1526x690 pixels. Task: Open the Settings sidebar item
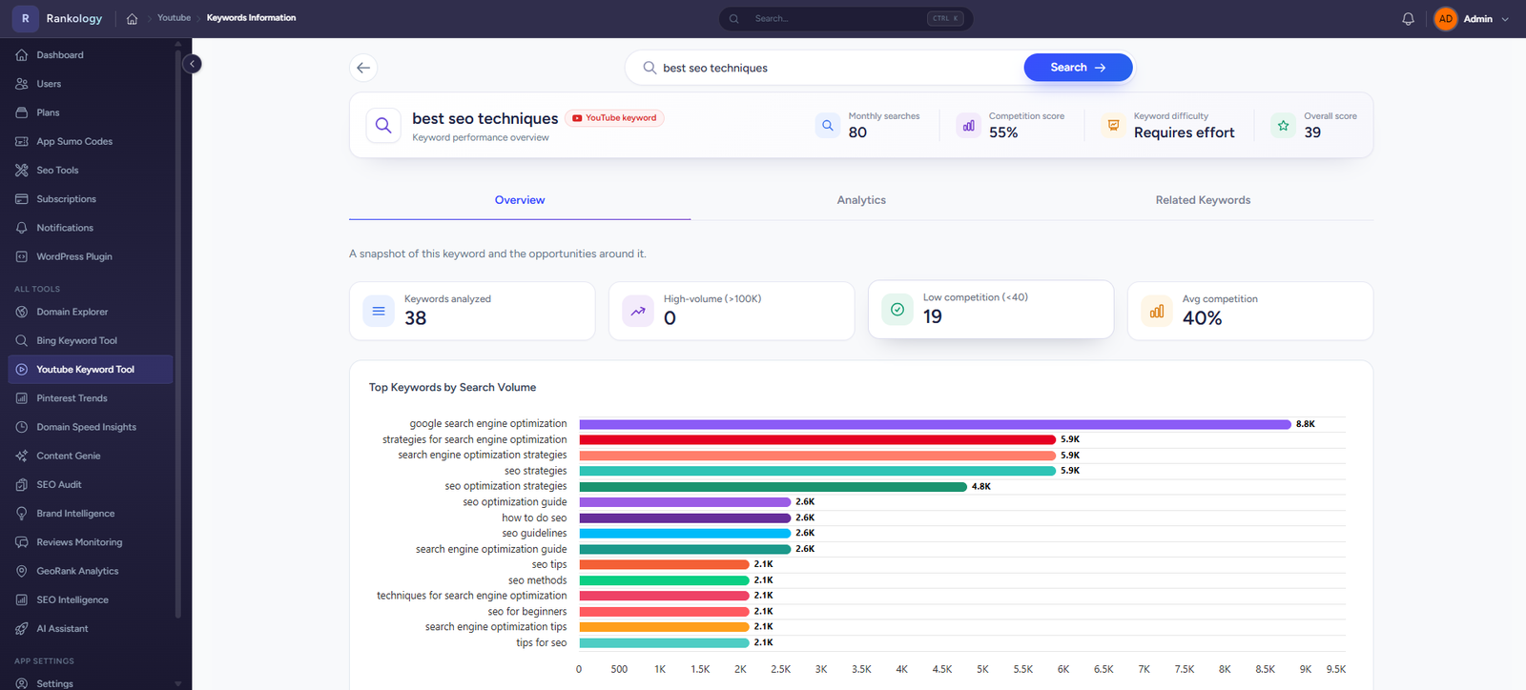[90, 682]
